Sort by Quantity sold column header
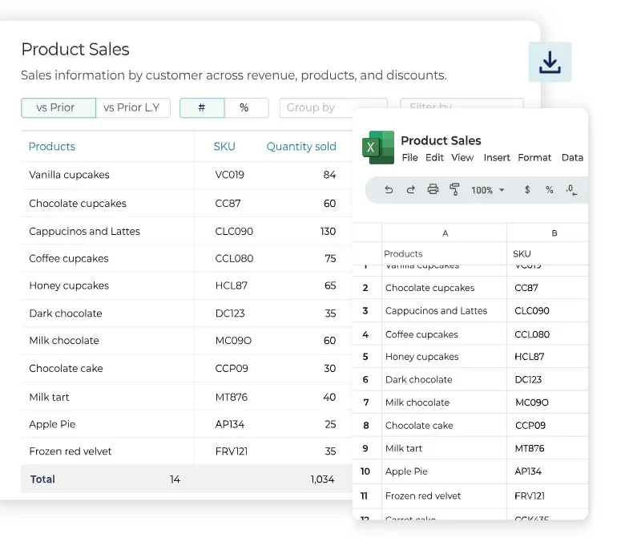Screen dimensions: 633x542 301,147
